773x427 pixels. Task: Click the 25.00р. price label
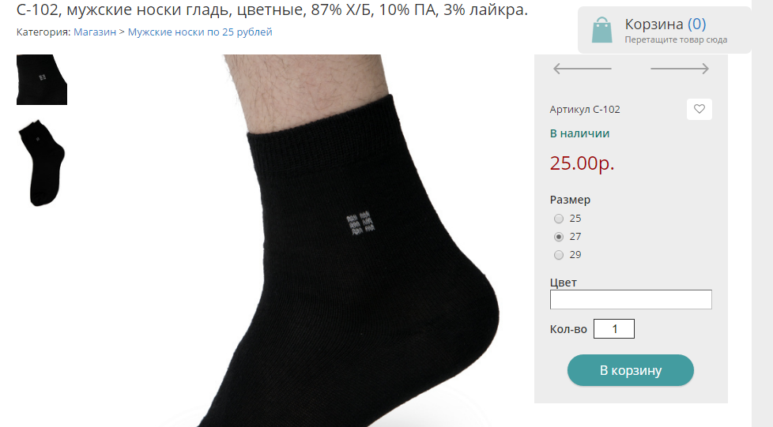pyautogui.click(x=582, y=163)
